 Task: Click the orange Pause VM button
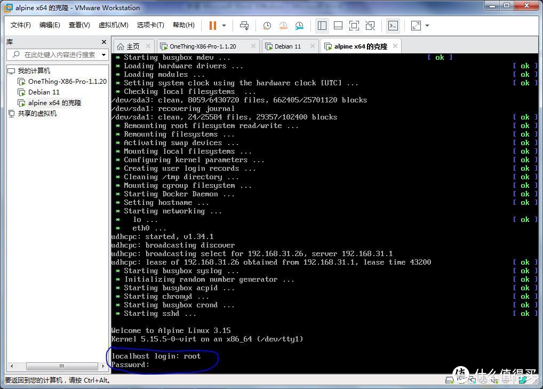click(x=213, y=26)
